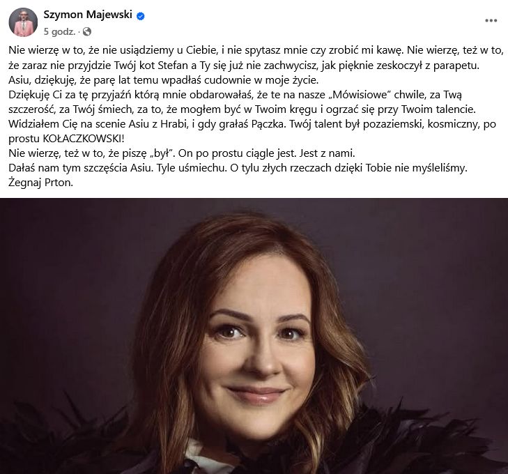The width and height of the screenshot is (508, 474).
Task: Click the globe public-audience icon
Action: tap(87, 31)
